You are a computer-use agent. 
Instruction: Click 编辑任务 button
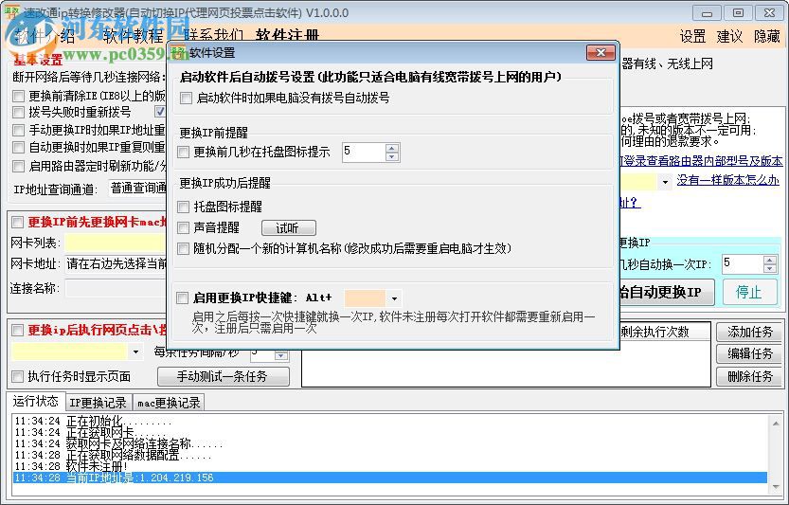(749, 354)
